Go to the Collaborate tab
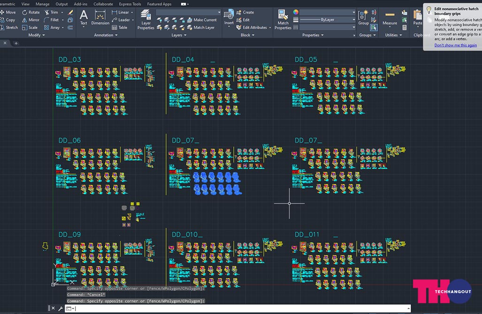 click(103, 4)
